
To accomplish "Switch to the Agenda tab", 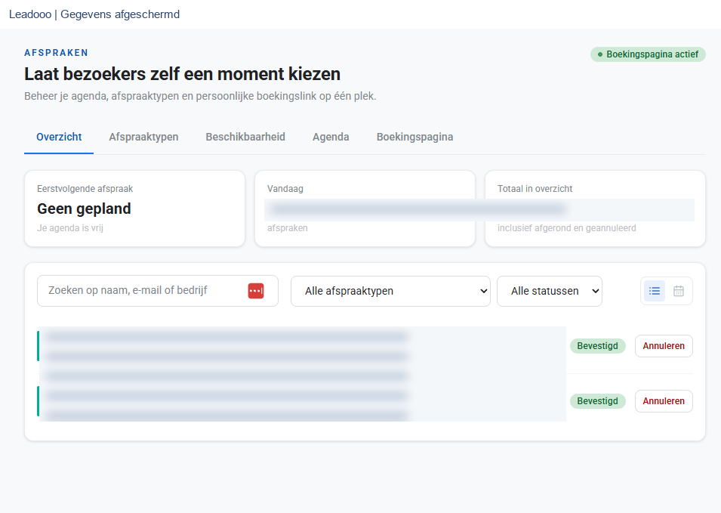I will [331, 137].
